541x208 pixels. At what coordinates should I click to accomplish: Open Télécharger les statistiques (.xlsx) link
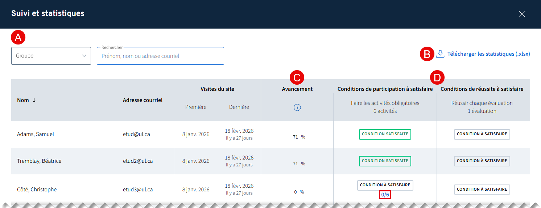coord(488,54)
